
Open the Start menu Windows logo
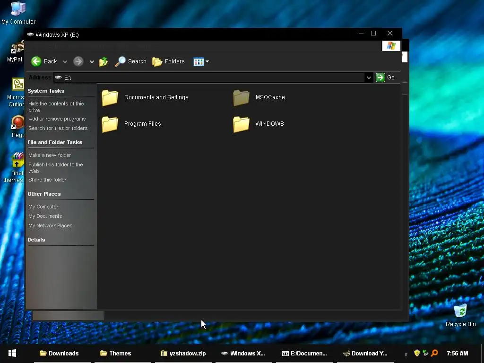tap(12, 353)
